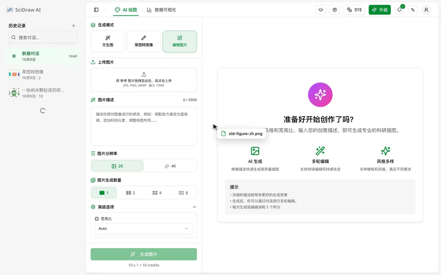Click the 0 / 5000 character counter

(190, 100)
